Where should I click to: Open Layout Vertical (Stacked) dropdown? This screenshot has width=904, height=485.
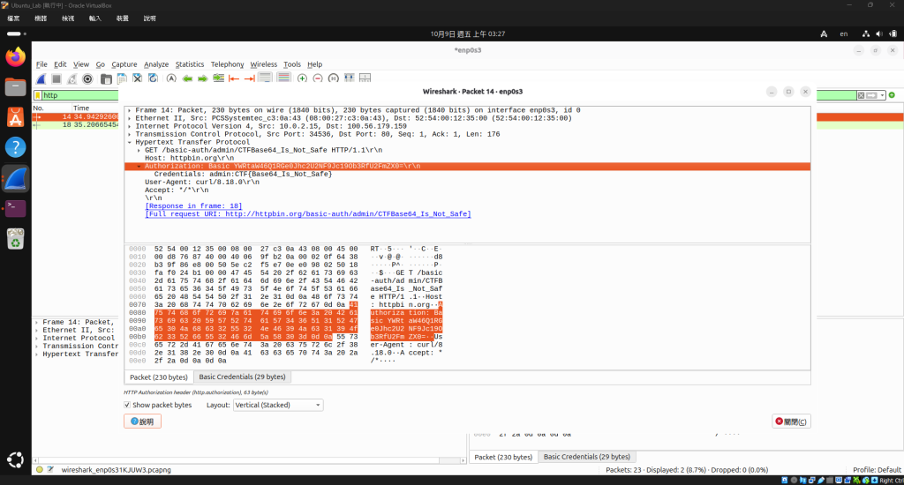(278, 405)
